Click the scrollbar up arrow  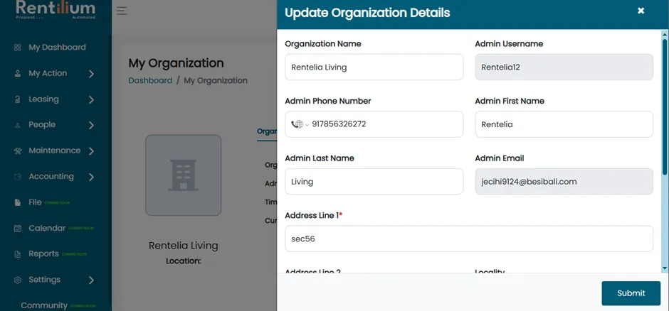[664, 33]
